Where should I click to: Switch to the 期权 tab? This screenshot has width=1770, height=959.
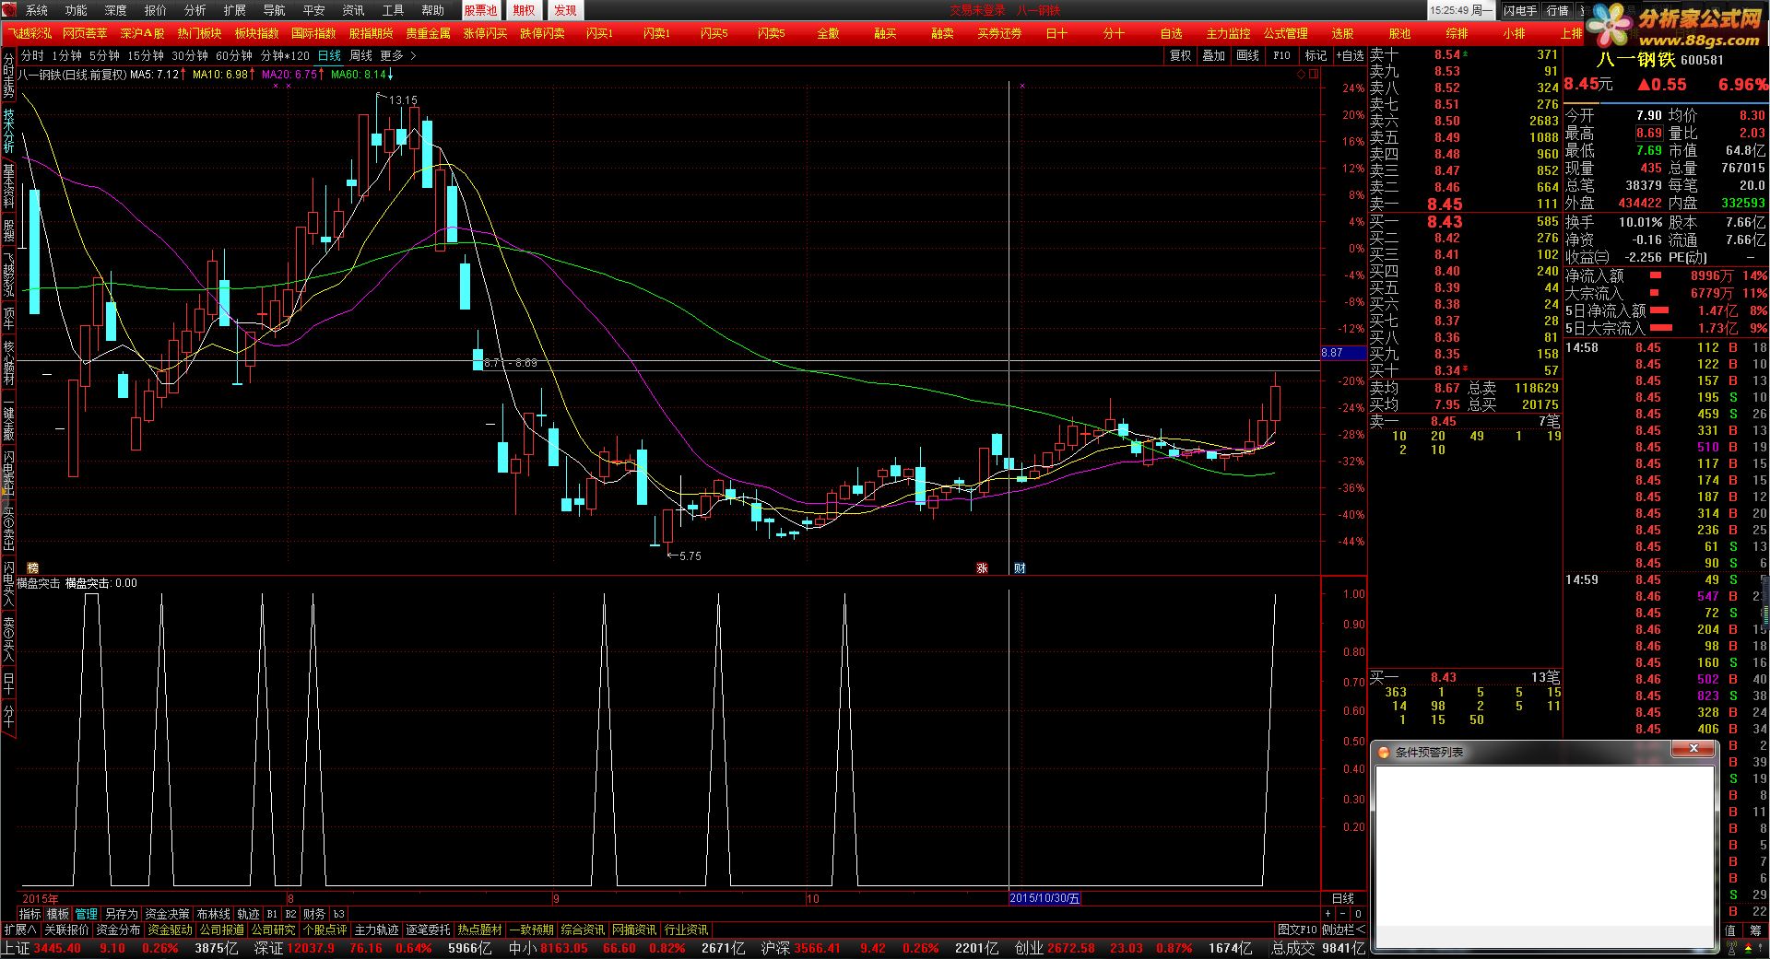coord(524,10)
